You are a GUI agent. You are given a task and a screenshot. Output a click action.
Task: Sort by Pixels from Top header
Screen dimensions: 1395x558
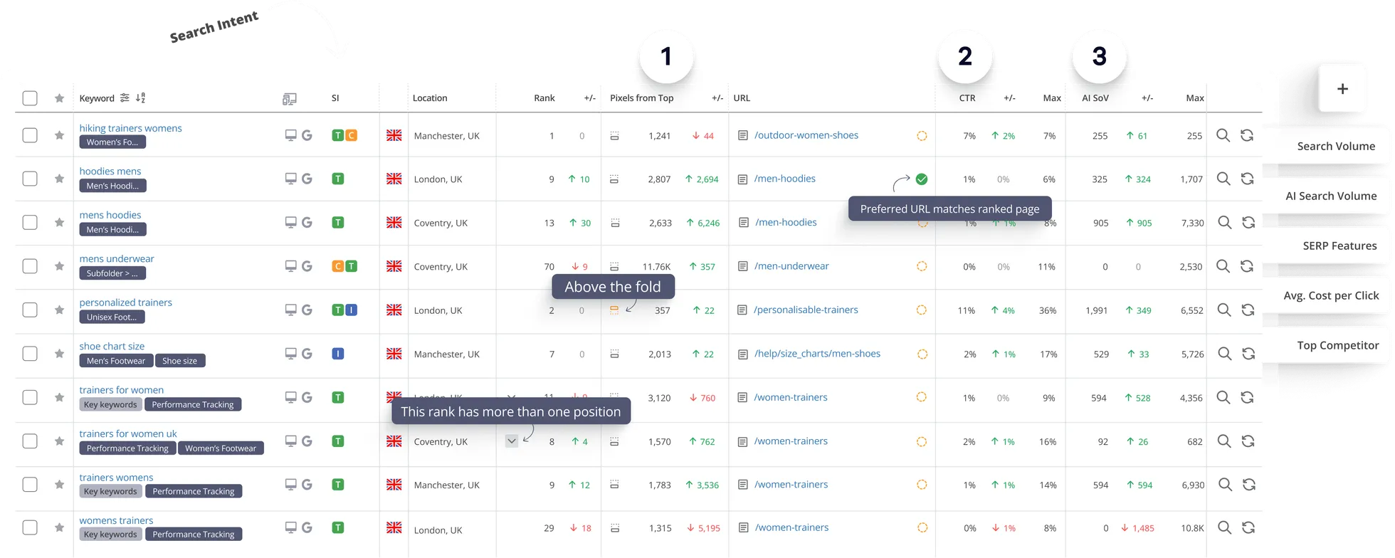point(641,98)
